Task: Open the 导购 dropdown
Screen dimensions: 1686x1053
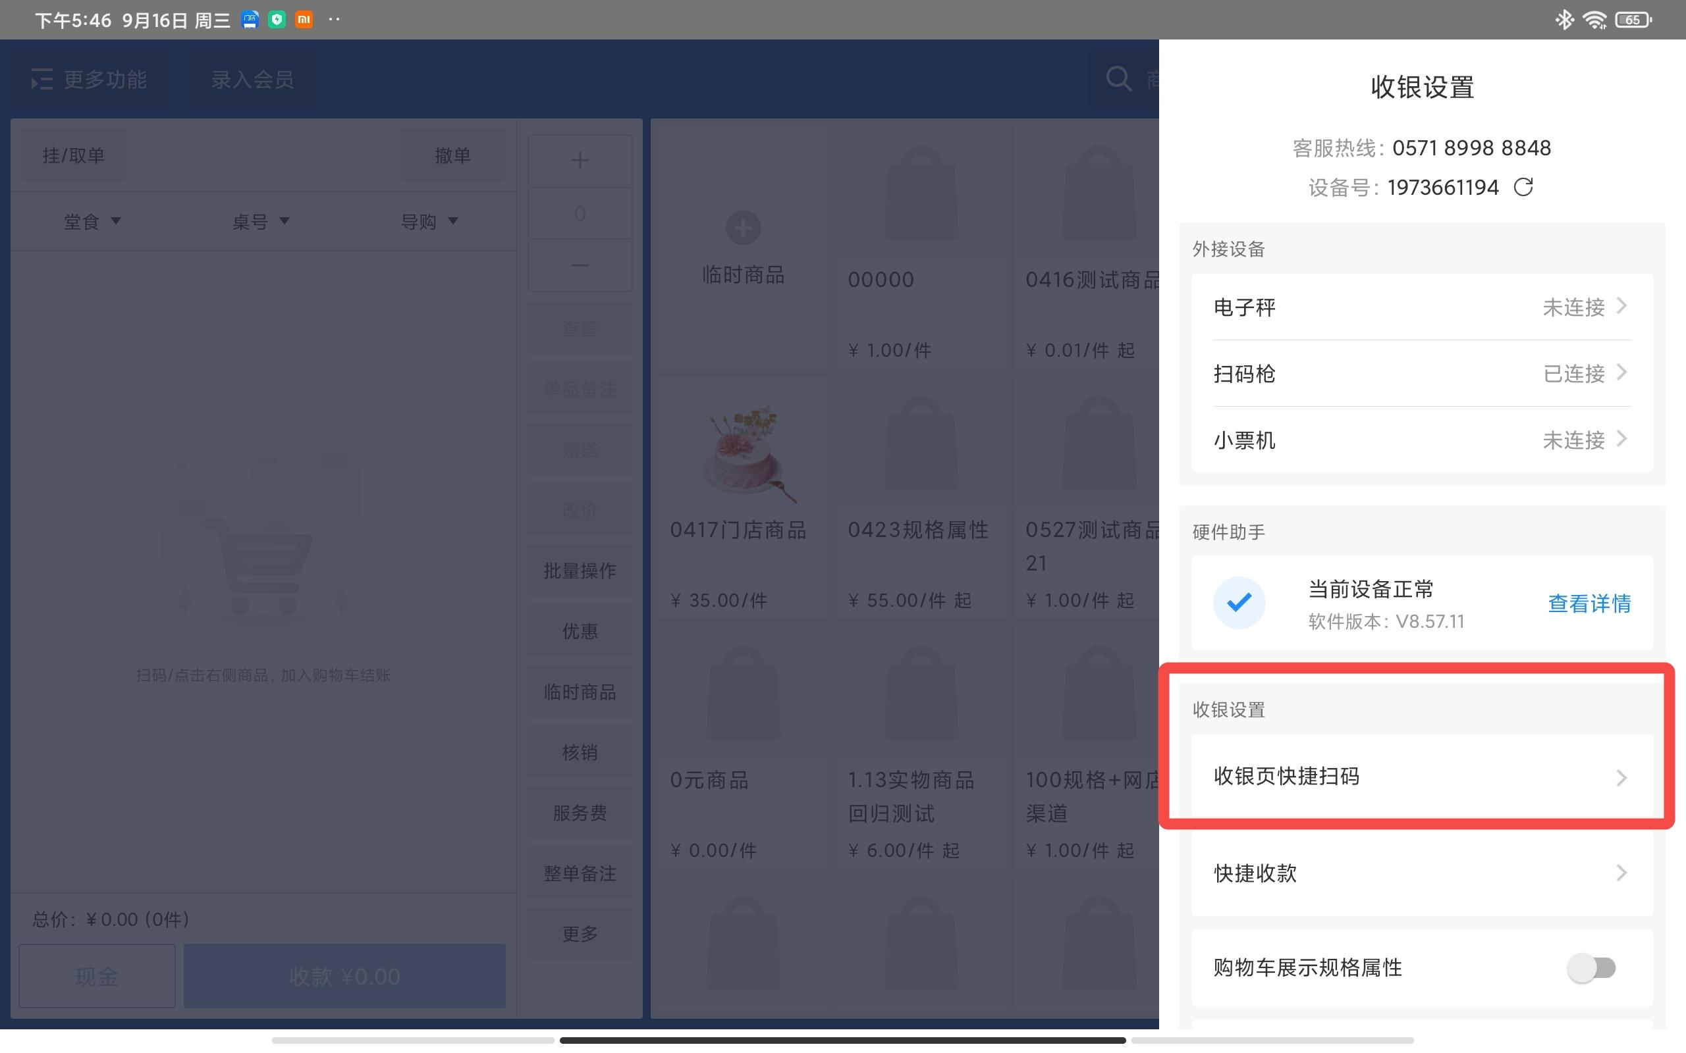Action: click(x=429, y=222)
